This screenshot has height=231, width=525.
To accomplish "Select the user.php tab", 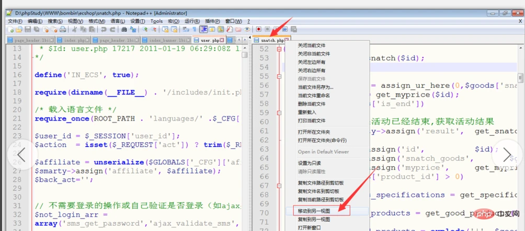I will [209, 40].
